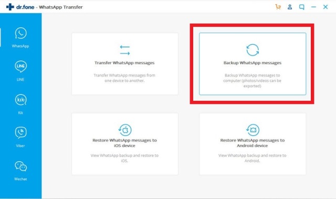Click the transfer arrows icon

click(125, 50)
